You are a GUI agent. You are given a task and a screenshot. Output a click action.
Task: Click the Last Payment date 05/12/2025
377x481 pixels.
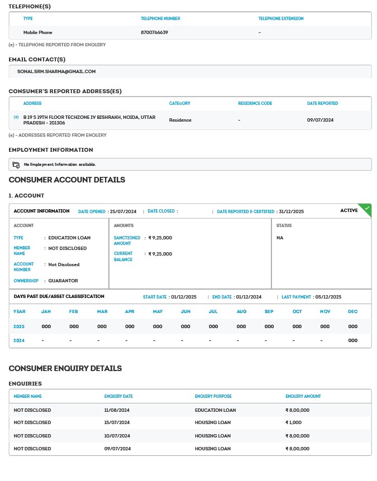click(x=328, y=297)
